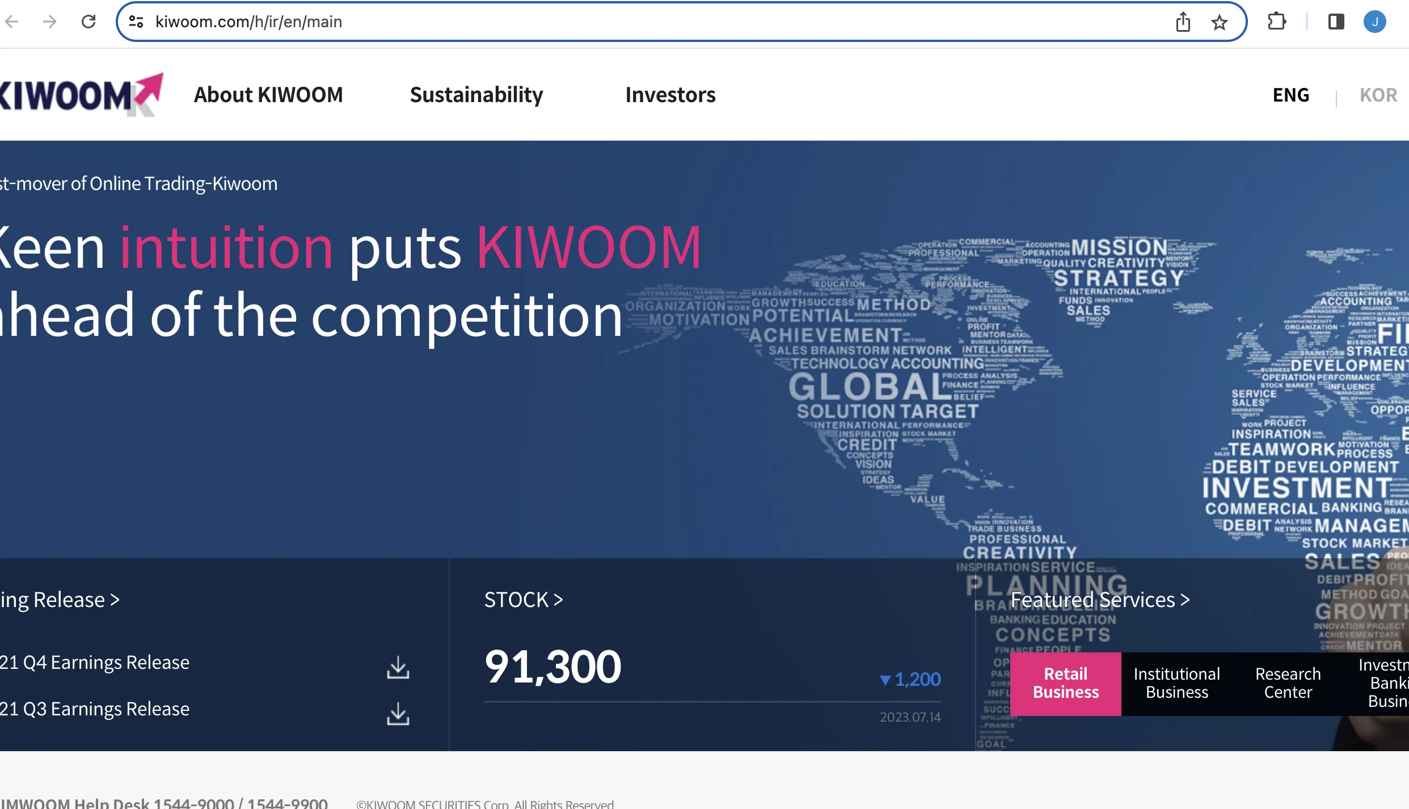Switch site language to KOR

pos(1378,95)
